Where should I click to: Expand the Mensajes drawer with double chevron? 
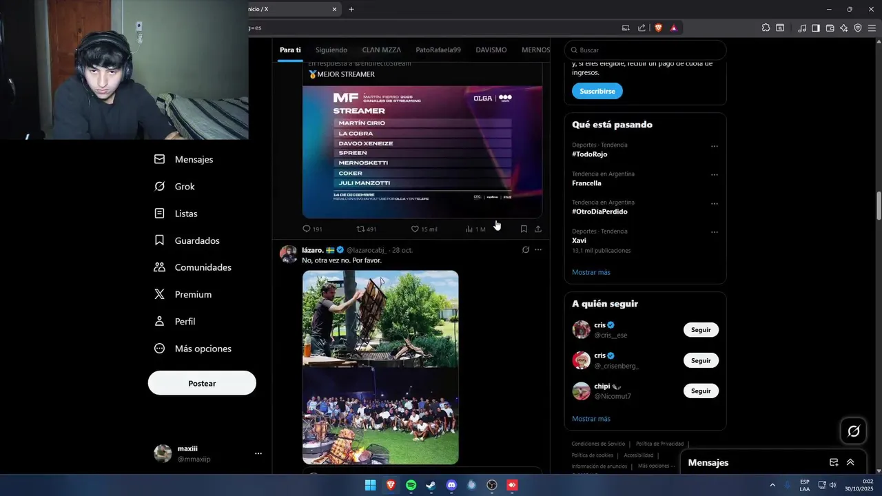tap(850, 462)
